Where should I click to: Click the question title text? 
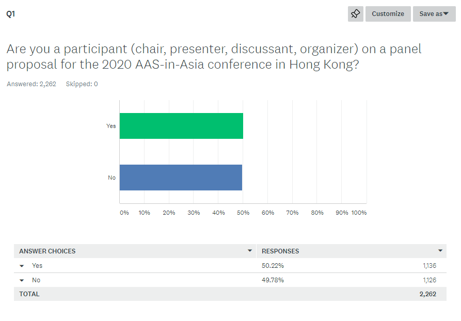click(214, 56)
